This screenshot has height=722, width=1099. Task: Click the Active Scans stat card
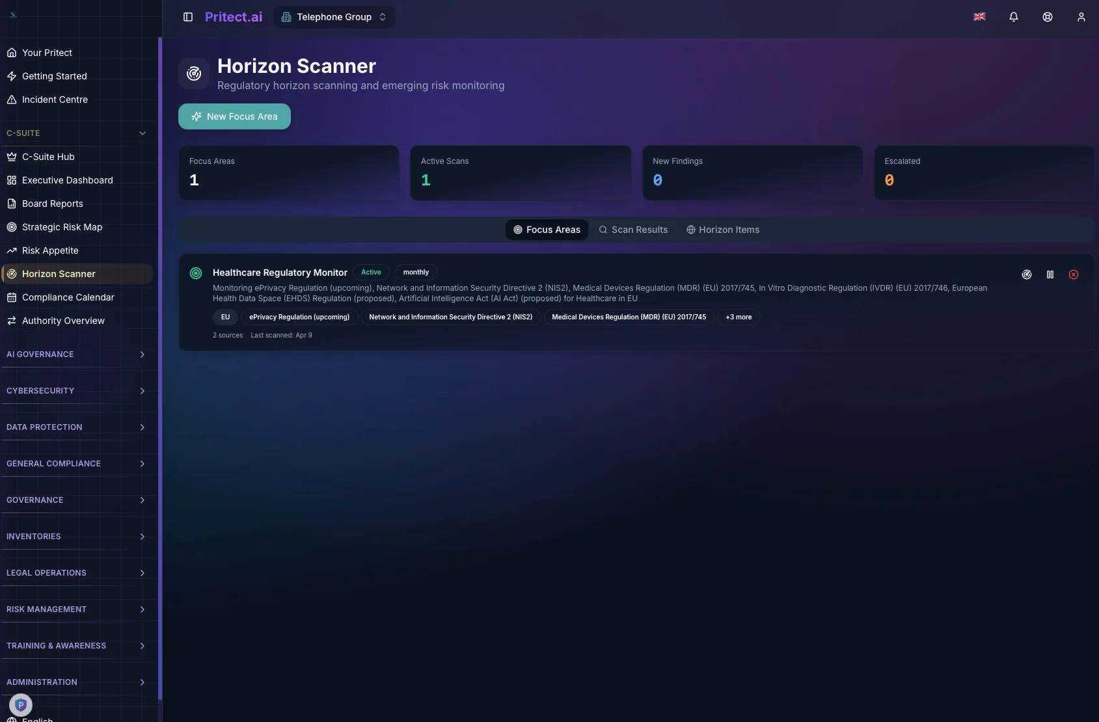pos(521,173)
